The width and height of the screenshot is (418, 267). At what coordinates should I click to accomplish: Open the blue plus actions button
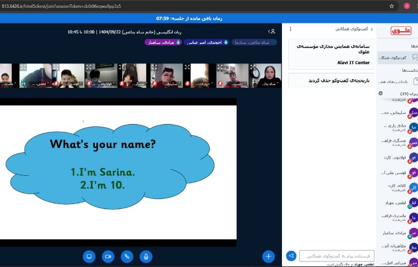pos(269,256)
